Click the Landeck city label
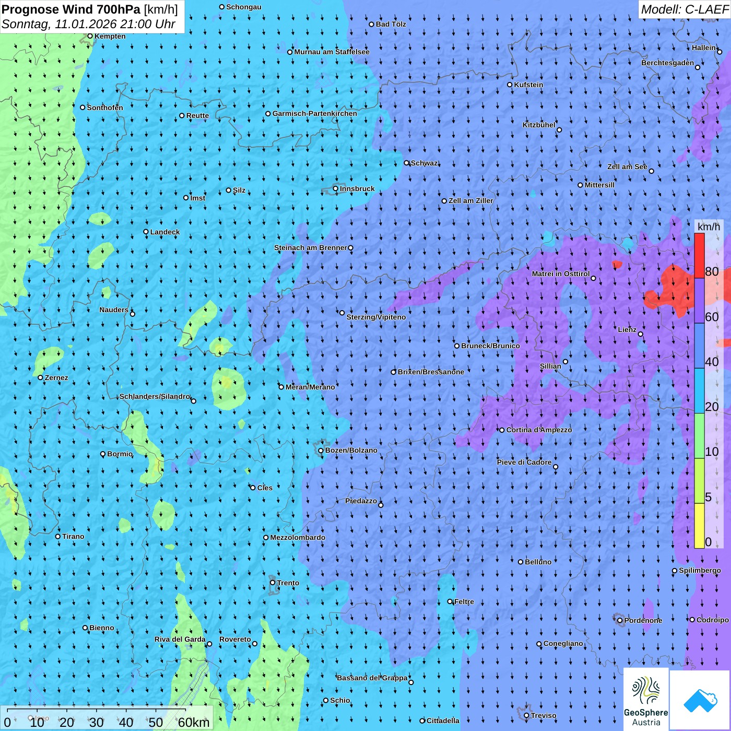 pyautogui.click(x=165, y=232)
